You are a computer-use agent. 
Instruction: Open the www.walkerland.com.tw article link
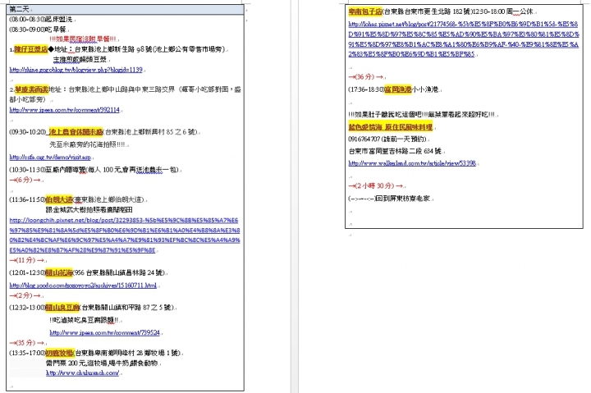tap(412, 163)
